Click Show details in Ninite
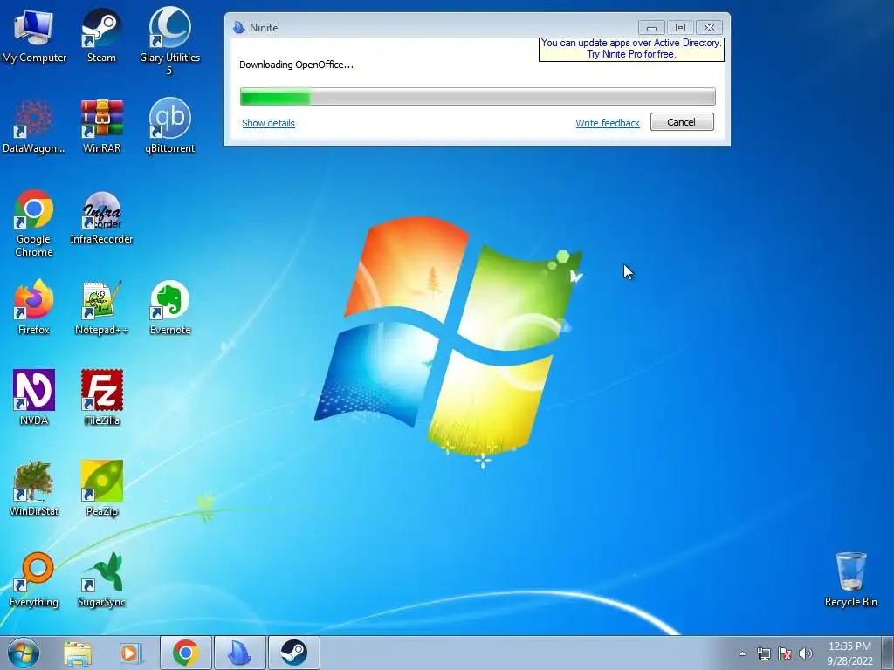The height and width of the screenshot is (670, 894). pos(268,123)
